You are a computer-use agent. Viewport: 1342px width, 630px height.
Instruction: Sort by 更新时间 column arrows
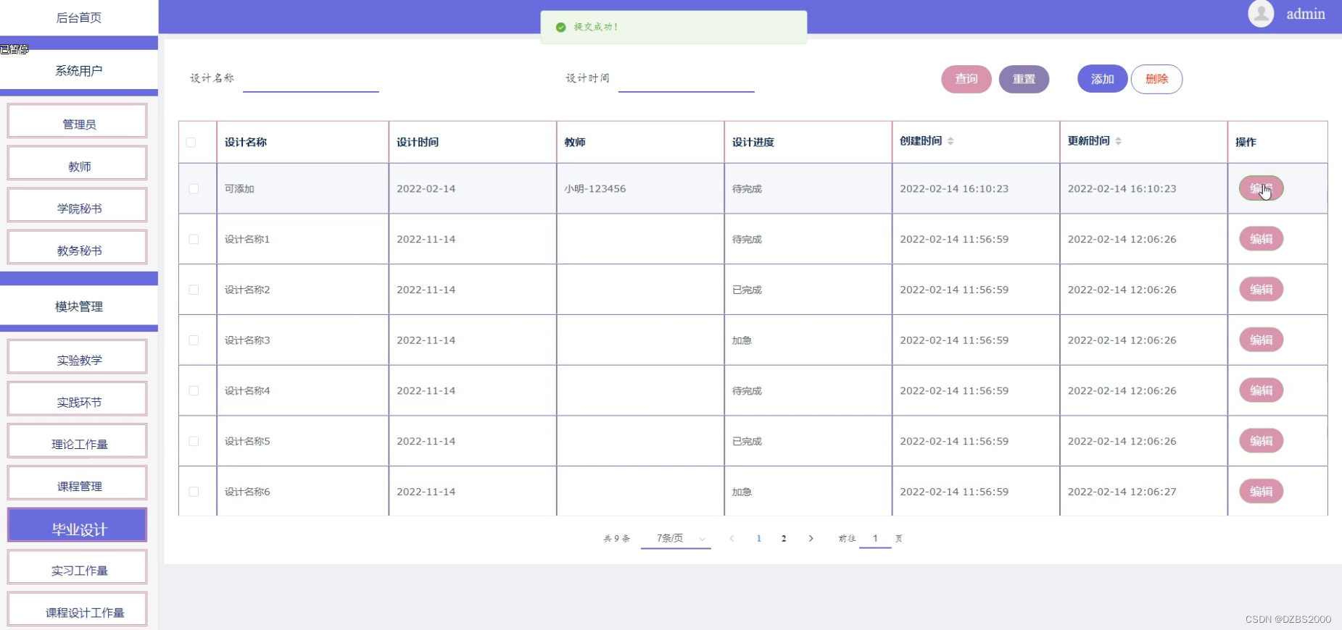(1118, 141)
